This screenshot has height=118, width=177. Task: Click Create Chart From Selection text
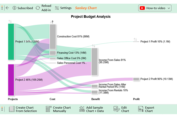tap(26, 109)
